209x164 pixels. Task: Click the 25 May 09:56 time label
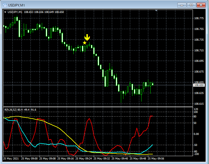[156, 159]
